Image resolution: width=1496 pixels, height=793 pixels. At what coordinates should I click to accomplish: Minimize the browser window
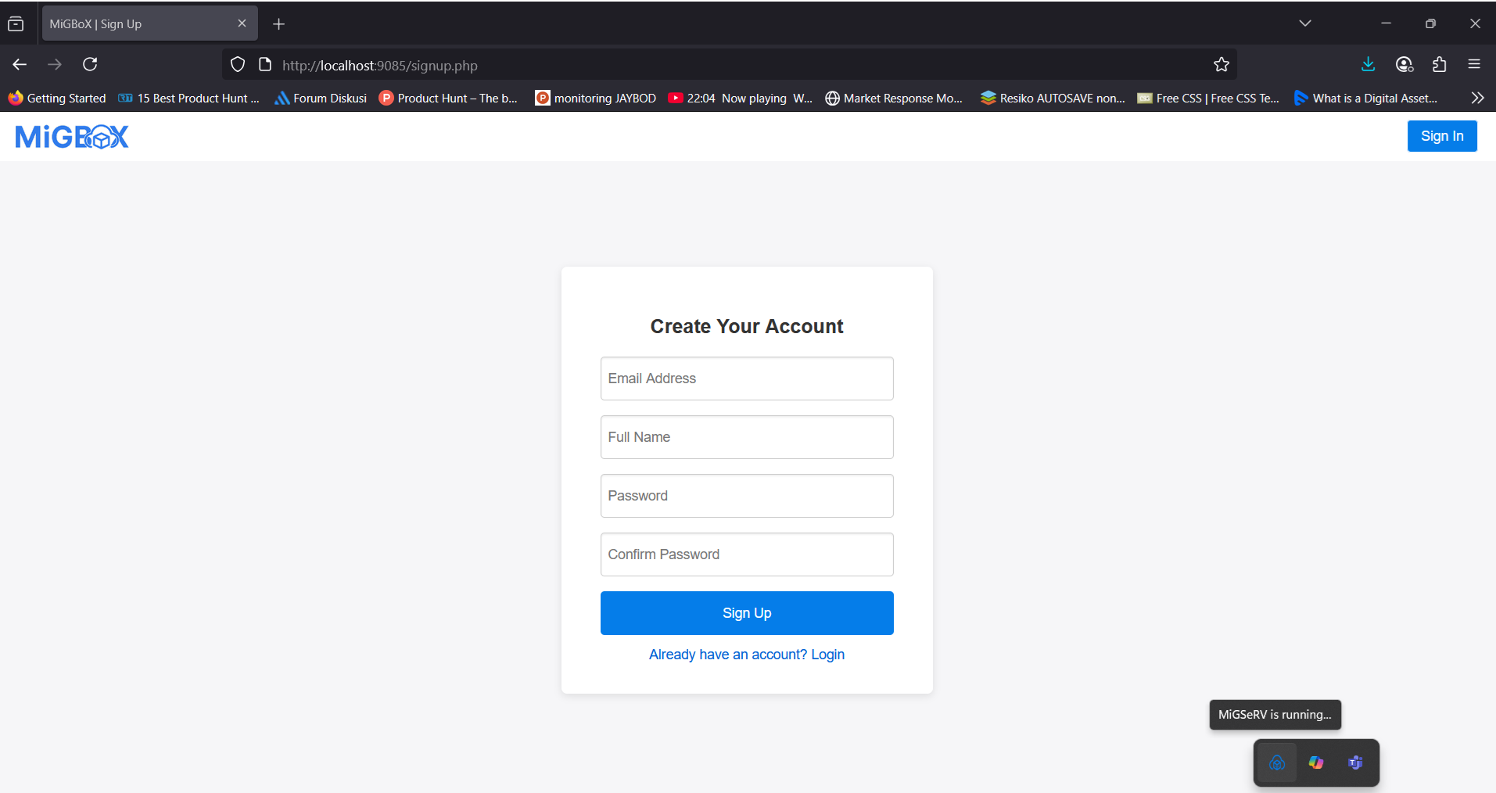click(x=1386, y=23)
